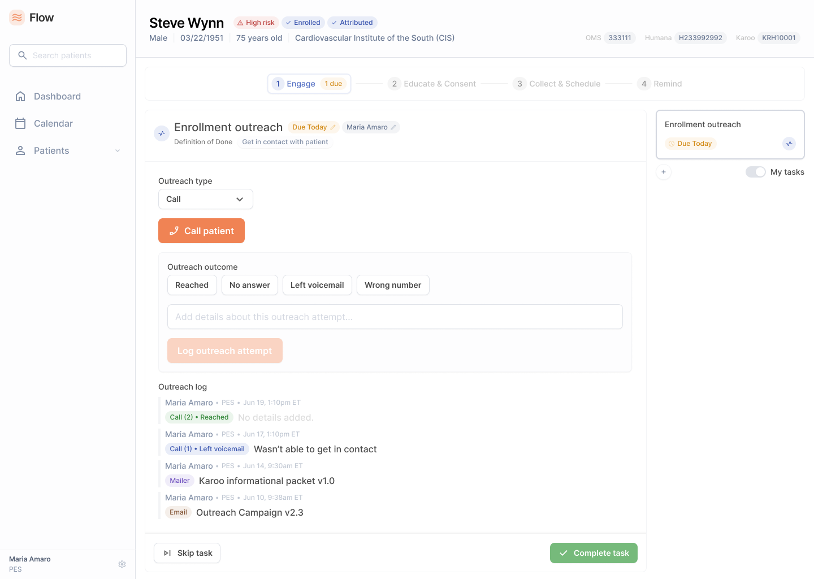
Task: Click Karoo informational packet v1.0 text
Action: [267, 481]
